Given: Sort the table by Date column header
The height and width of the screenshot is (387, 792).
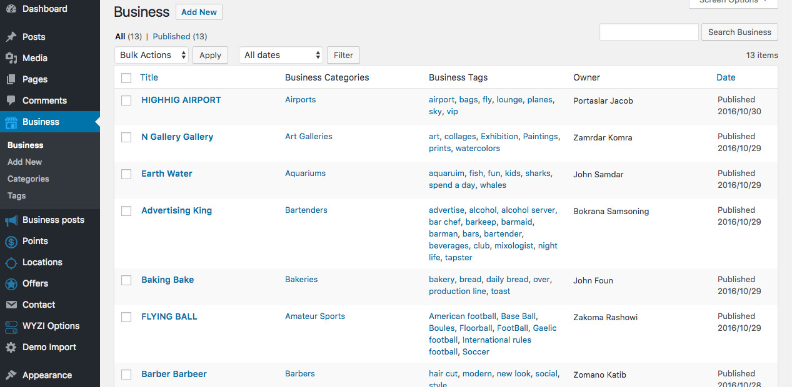Looking at the screenshot, I should [726, 77].
